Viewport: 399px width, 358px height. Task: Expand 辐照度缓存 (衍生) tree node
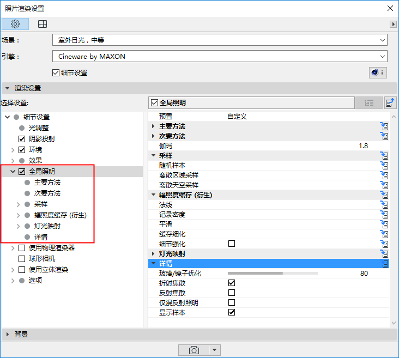coord(18,215)
